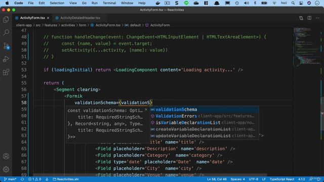The image size is (324, 182).
Task: Open the Code application menu
Action: coord(19,3)
